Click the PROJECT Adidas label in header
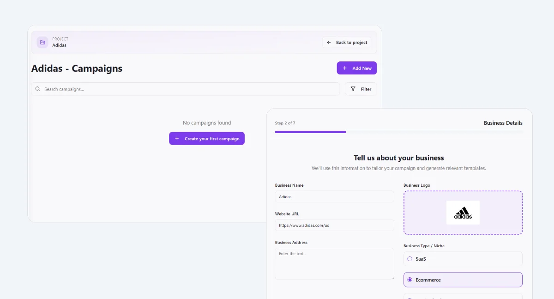This screenshot has width=554, height=299. (x=60, y=42)
